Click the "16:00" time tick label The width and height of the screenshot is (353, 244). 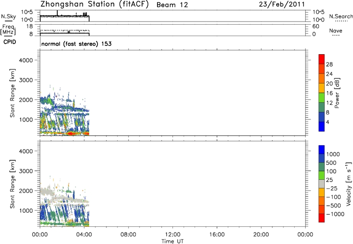pos(217,235)
